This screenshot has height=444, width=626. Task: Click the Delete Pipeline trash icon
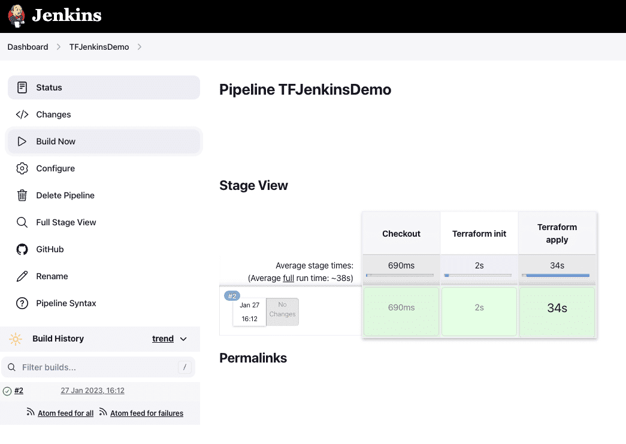(22, 195)
